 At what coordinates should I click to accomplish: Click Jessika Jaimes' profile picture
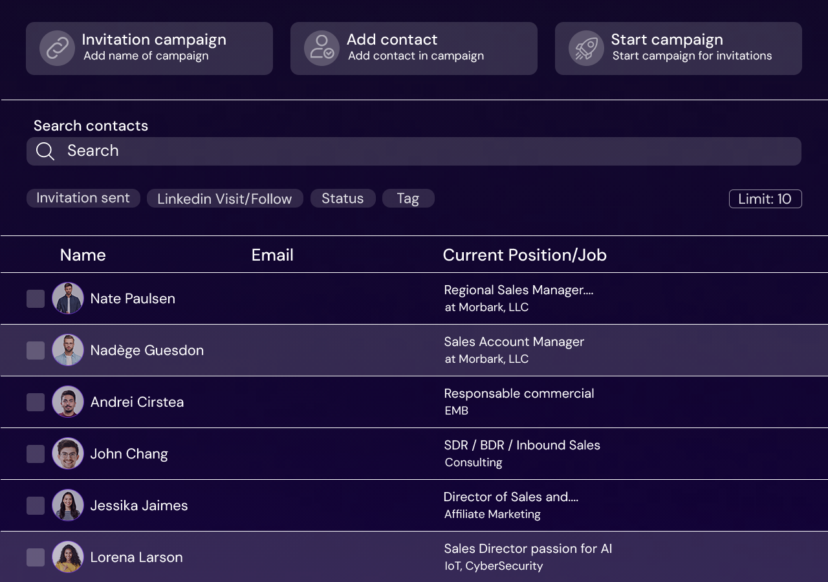68,505
